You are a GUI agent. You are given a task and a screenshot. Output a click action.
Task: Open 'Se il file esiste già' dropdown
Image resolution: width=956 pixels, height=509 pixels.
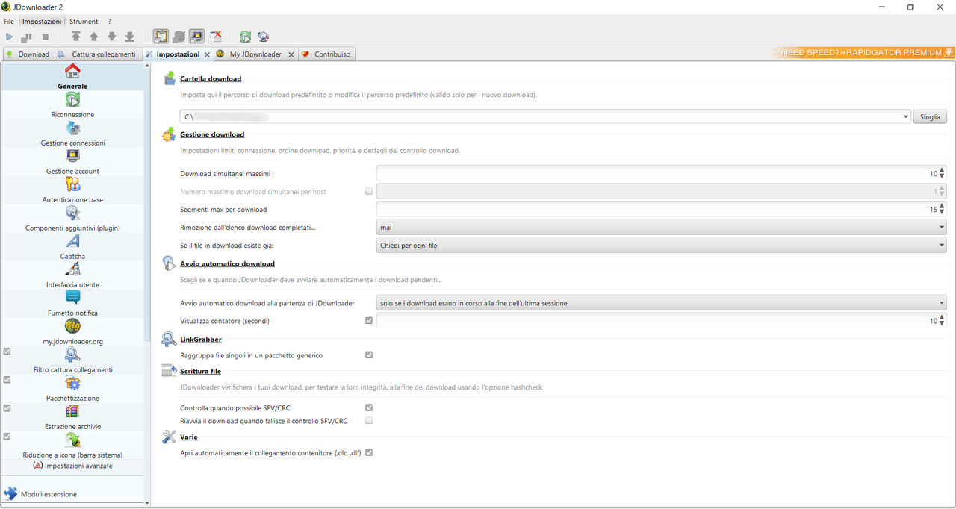tap(662, 246)
